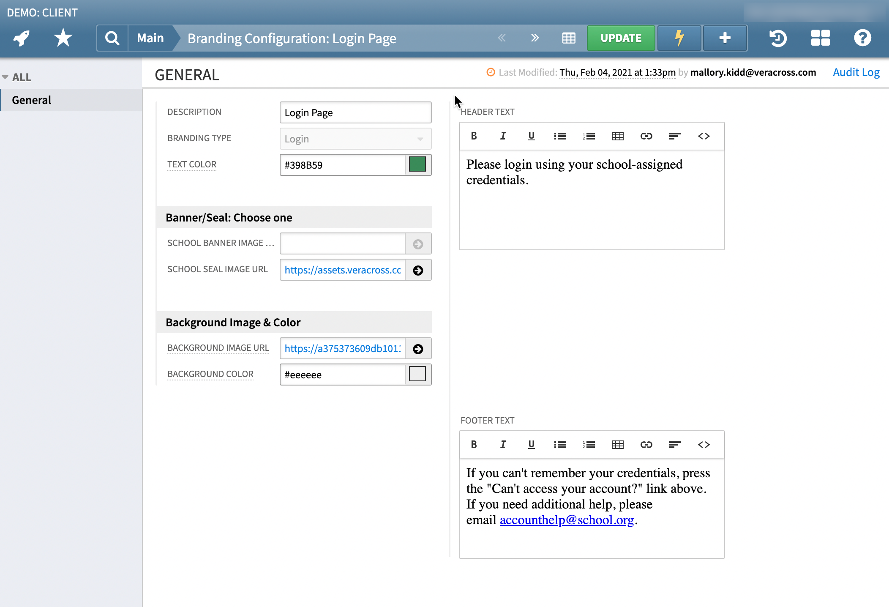889x607 pixels.
Task: Click the green text color swatch
Action: pyautogui.click(x=417, y=165)
